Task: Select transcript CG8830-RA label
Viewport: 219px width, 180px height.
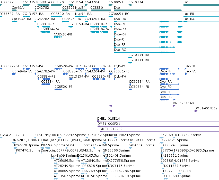Action: pyautogui.click(x=100, y=29)
